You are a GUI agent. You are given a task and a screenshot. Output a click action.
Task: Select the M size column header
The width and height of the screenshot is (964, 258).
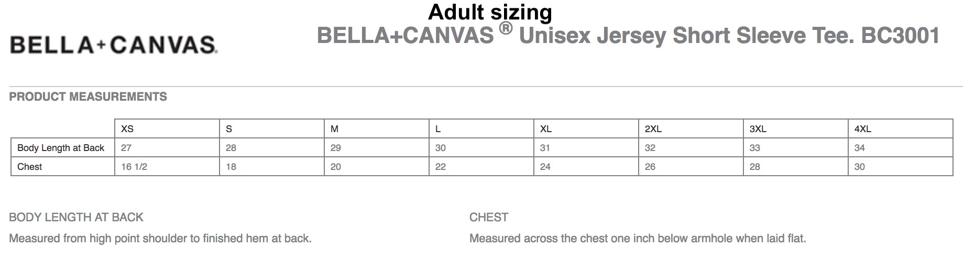click(334, 129)
